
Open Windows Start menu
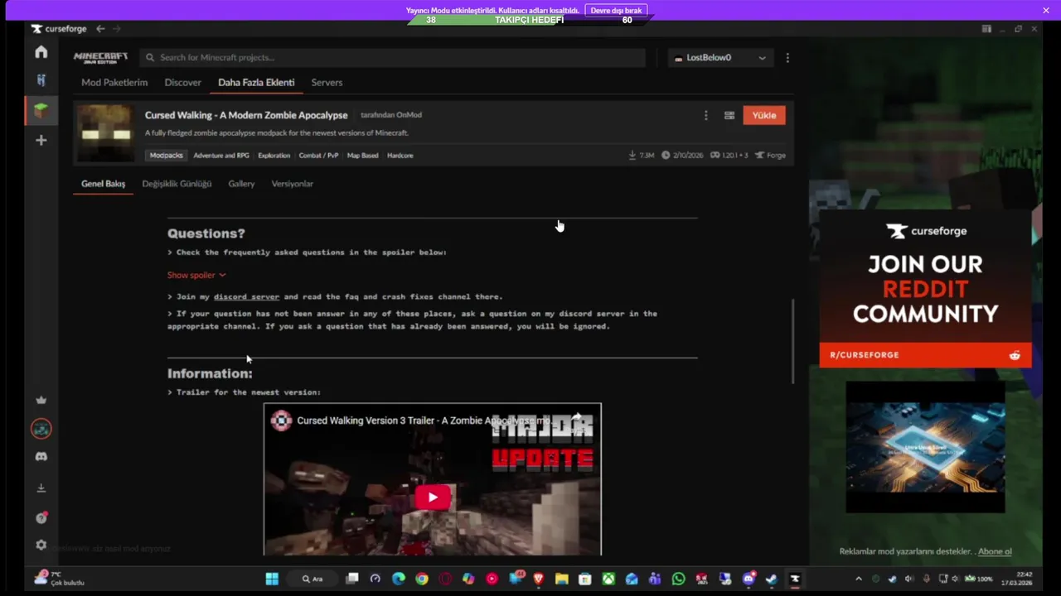pos(272,579)
